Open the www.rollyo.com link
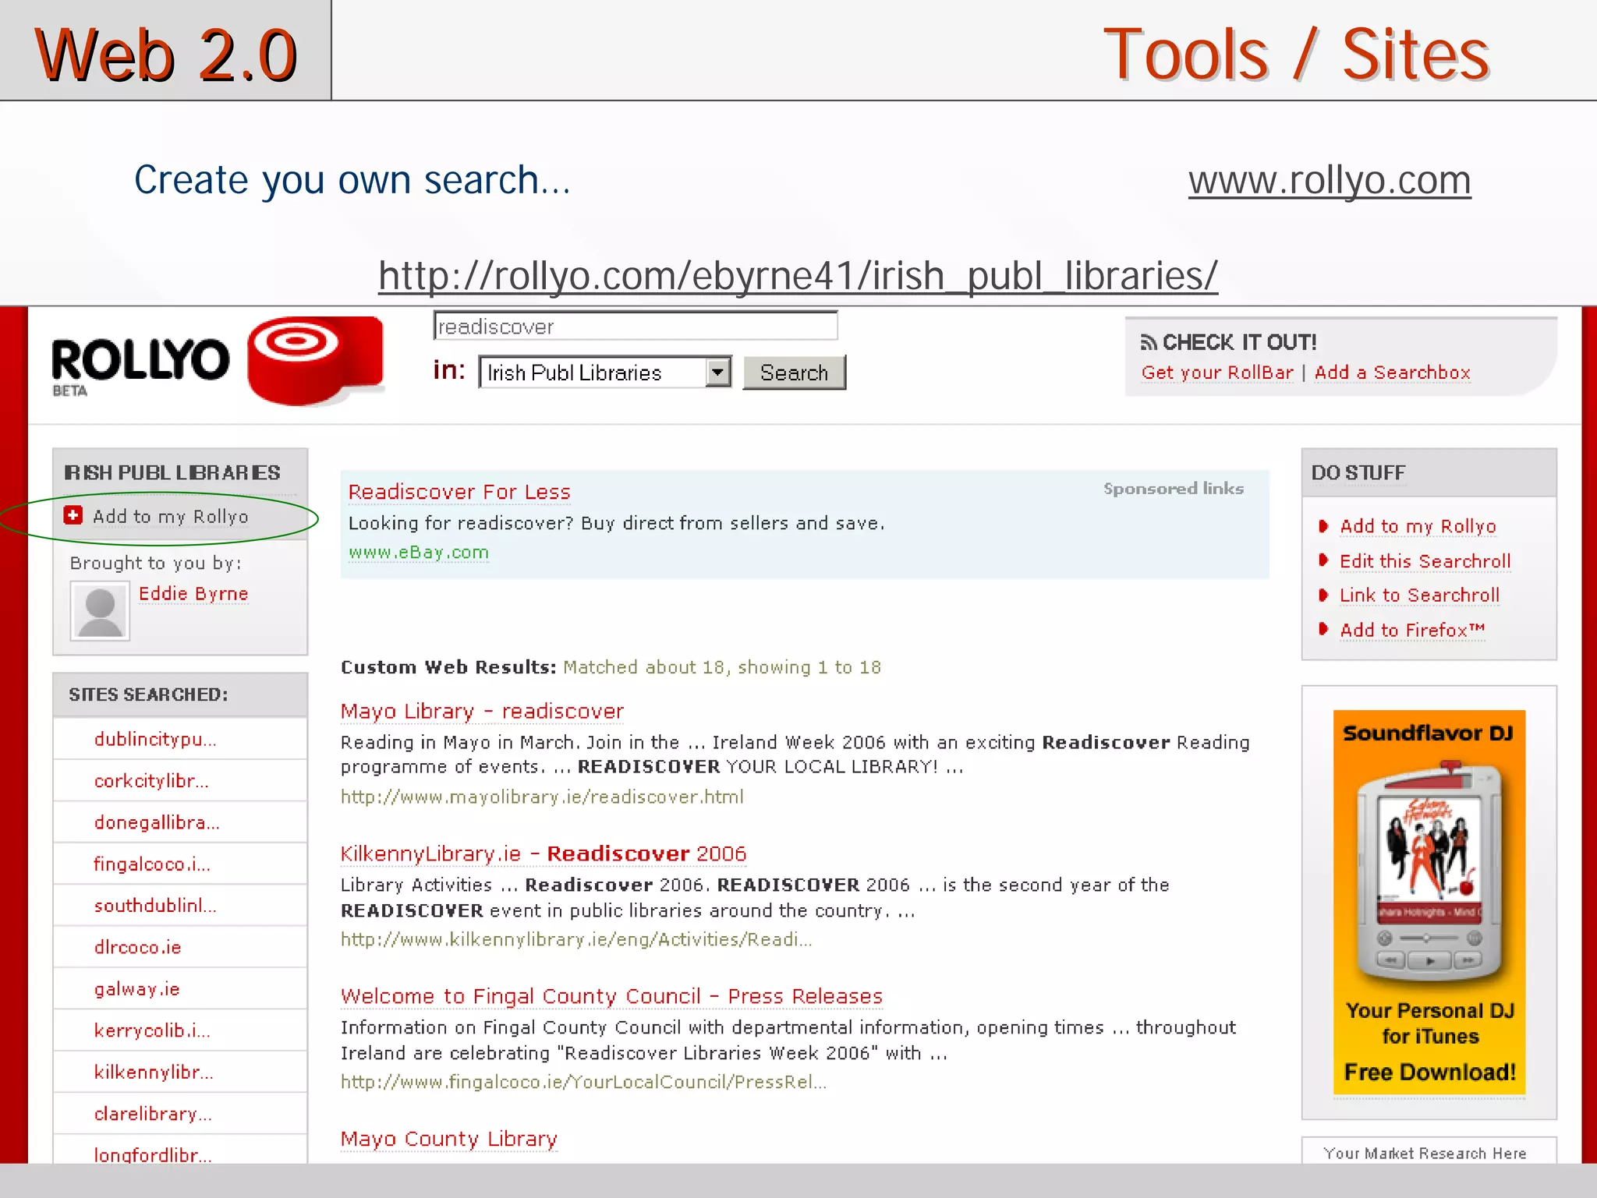The height and width of the screenshot is (1198, 1597). coord(1329,180)
